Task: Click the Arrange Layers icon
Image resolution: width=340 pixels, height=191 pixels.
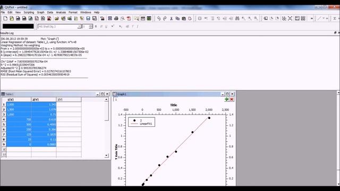Action: click(284, 19)
